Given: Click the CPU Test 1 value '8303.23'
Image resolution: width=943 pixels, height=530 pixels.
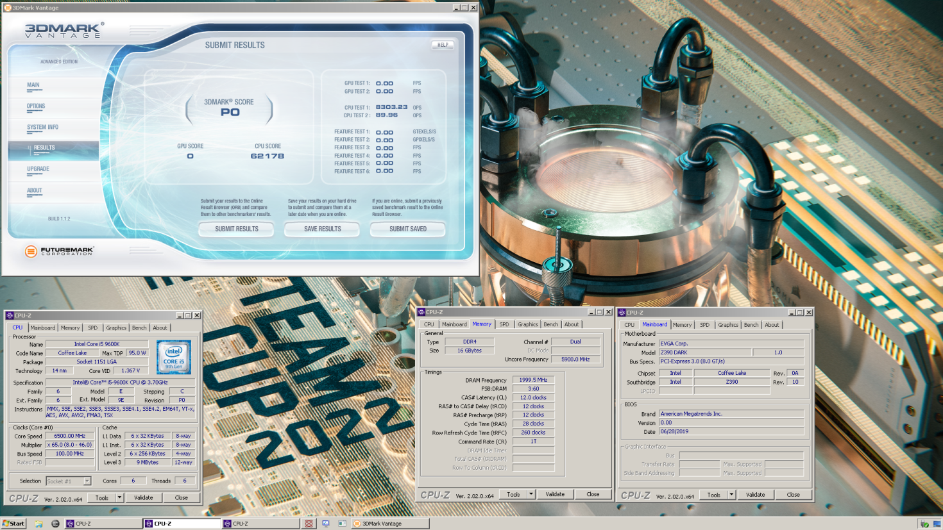Looking at the screenshot, I should (x=391, y=107).
